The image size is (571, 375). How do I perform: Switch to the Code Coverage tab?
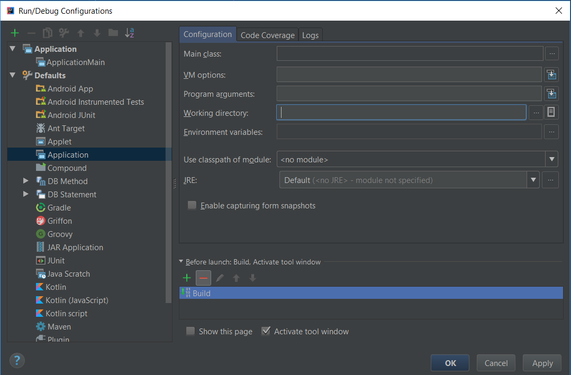[x=267, y=35]
